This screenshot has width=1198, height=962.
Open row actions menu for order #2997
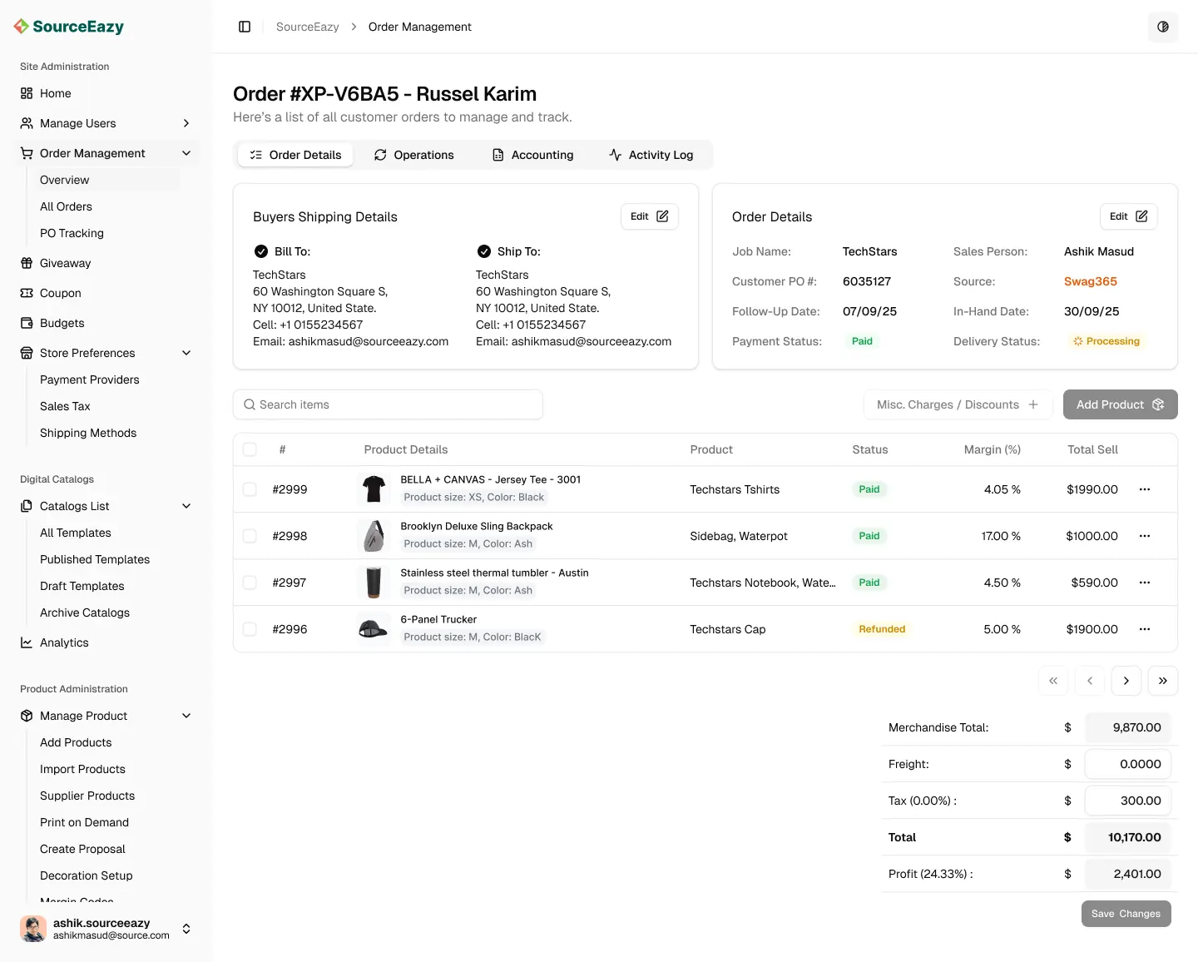(1145, 583)
